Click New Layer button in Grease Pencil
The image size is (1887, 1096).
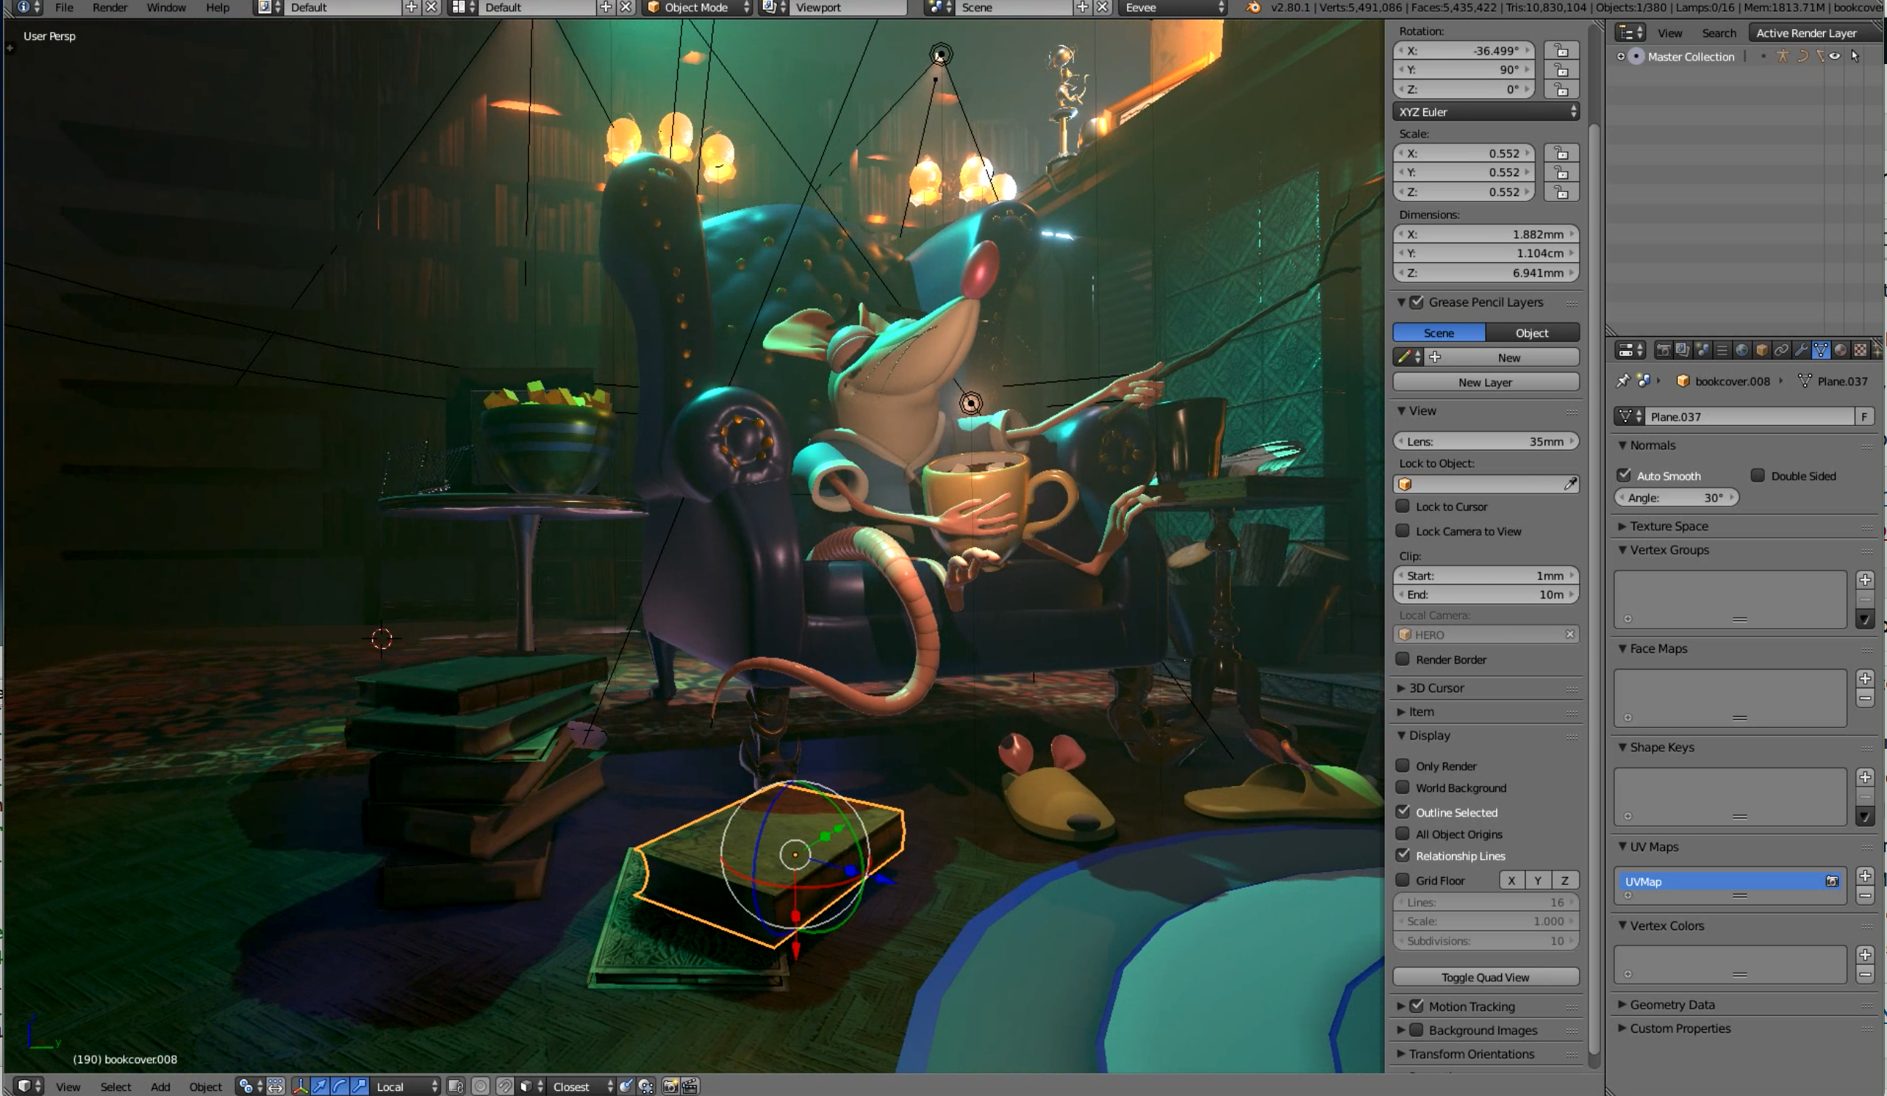coord(1484,382)
